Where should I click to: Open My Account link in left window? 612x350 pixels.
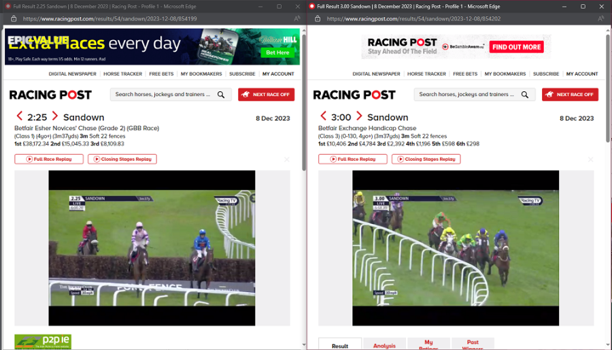point(278,74)
